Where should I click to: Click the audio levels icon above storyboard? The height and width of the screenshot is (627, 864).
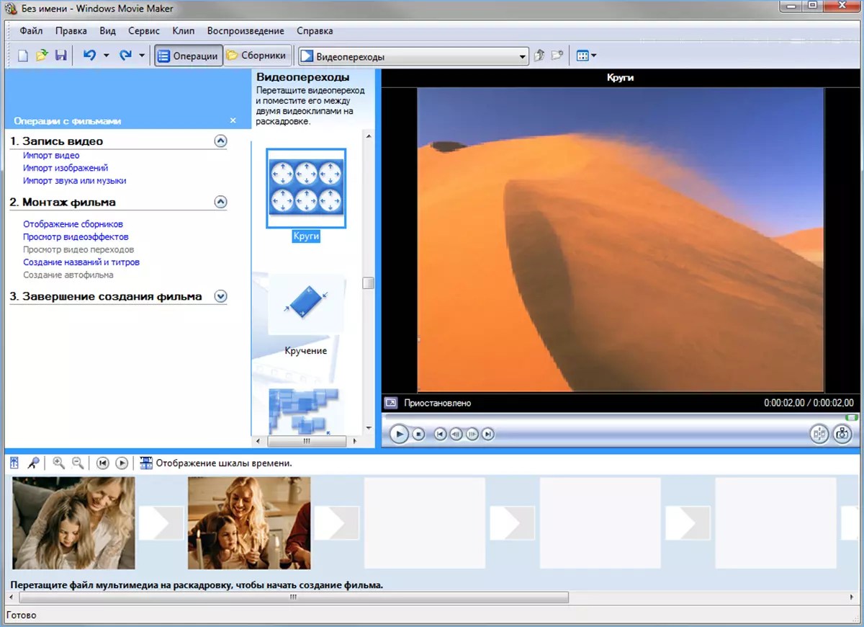pos(14,463)
